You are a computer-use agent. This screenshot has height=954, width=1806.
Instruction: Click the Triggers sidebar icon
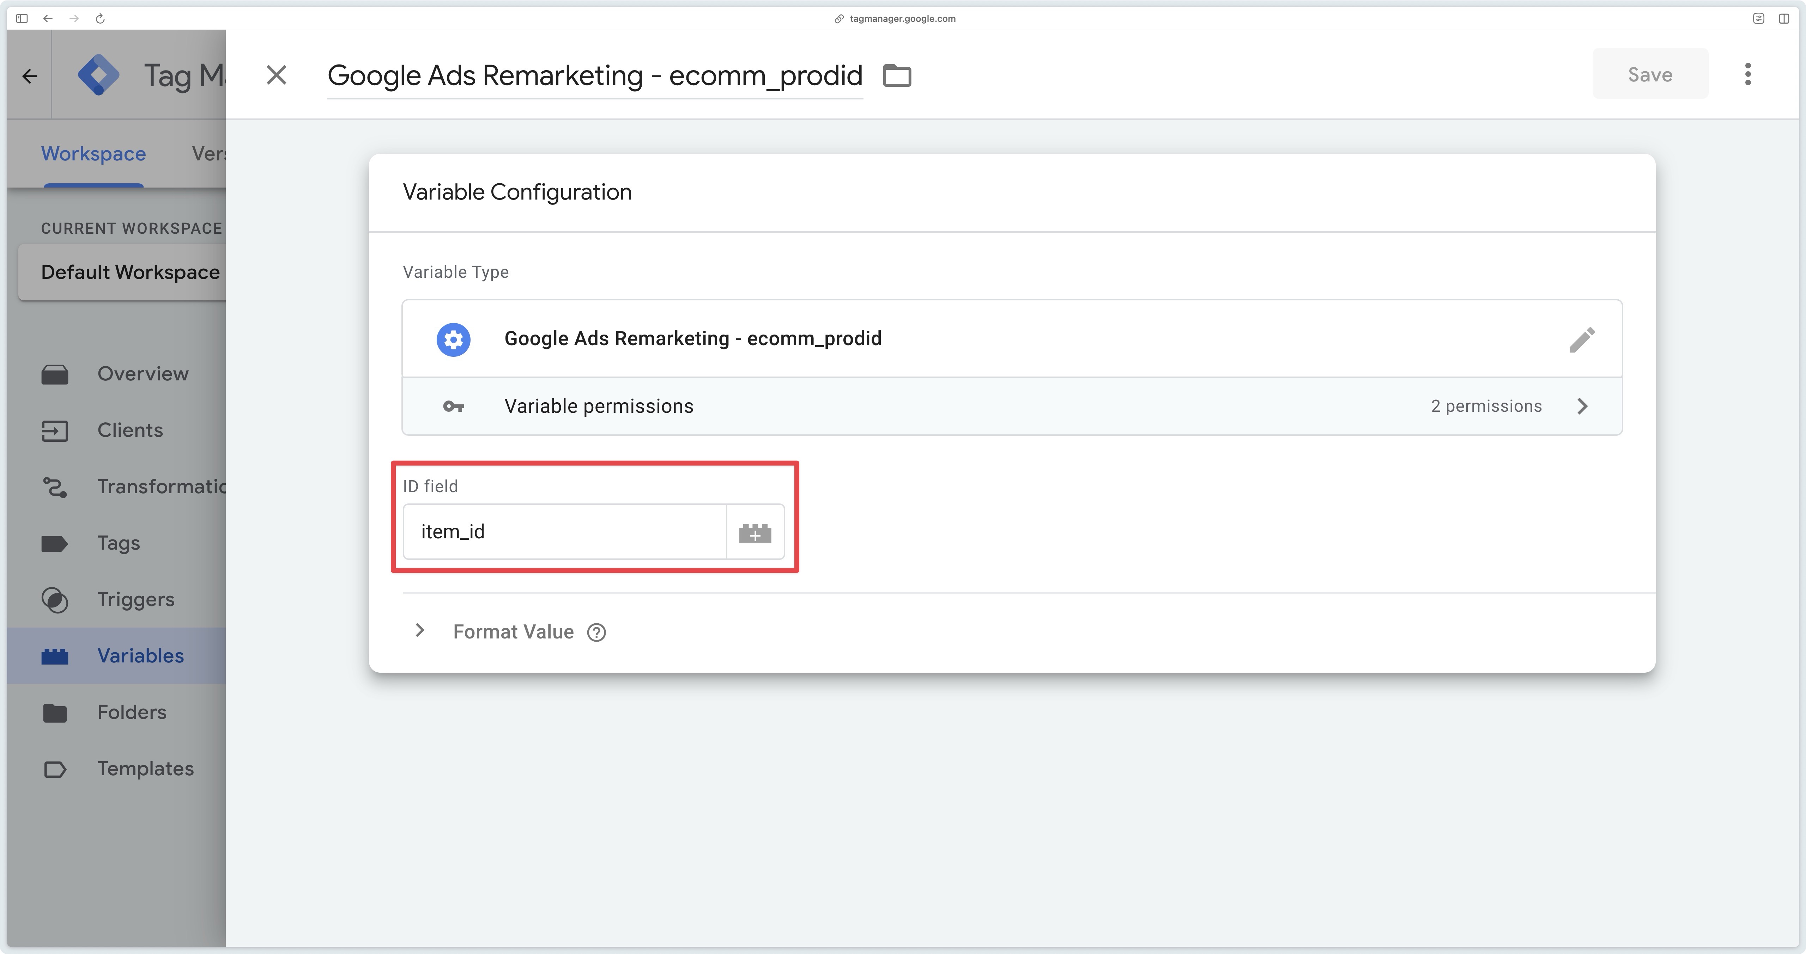coord(55,600)
